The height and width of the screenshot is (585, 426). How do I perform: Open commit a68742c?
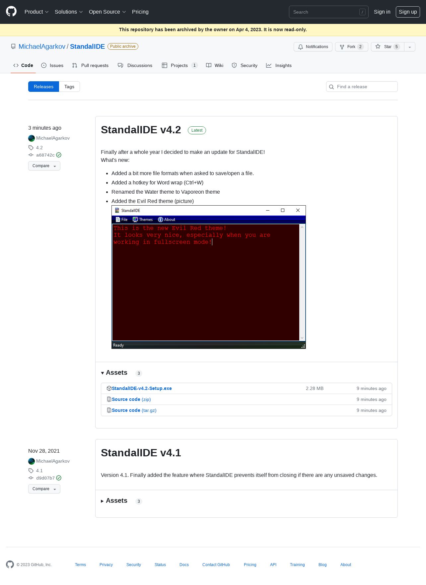(x=45, y=155)
